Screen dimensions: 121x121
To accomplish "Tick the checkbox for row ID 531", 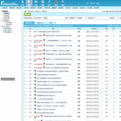I will (25, 54).
